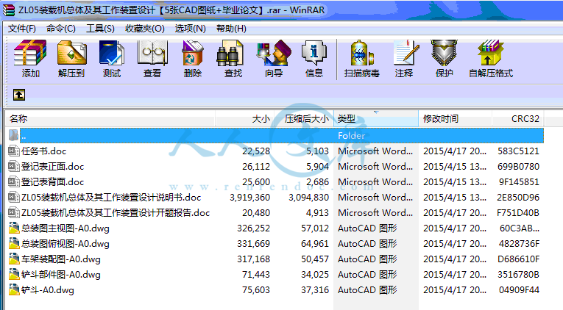Viewport: 563px width, 310px height.
Task: Select the file 铲斗部件图-A0.dwg
Action: pos(60,275)
